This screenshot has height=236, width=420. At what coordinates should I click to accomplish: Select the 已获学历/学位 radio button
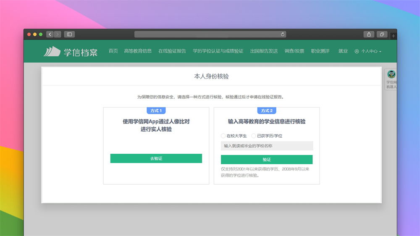pyautogui.click(x=254, y=136)
